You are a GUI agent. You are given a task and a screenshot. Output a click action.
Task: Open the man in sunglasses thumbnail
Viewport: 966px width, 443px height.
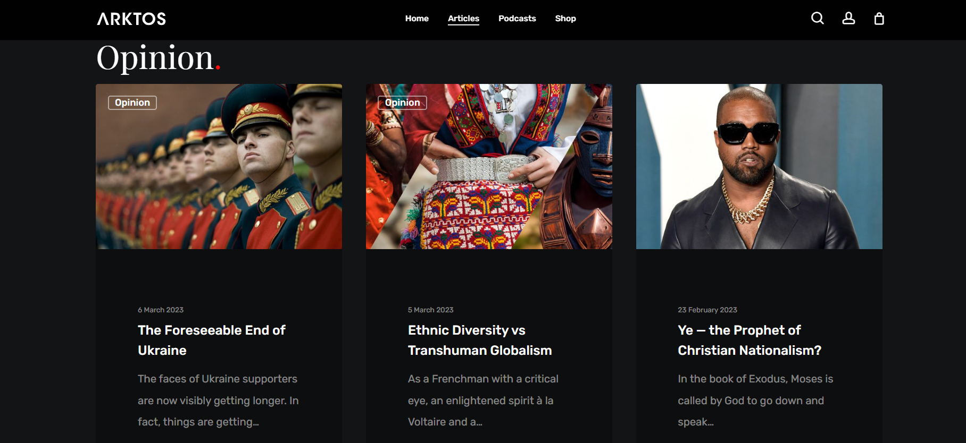point(759,166)
